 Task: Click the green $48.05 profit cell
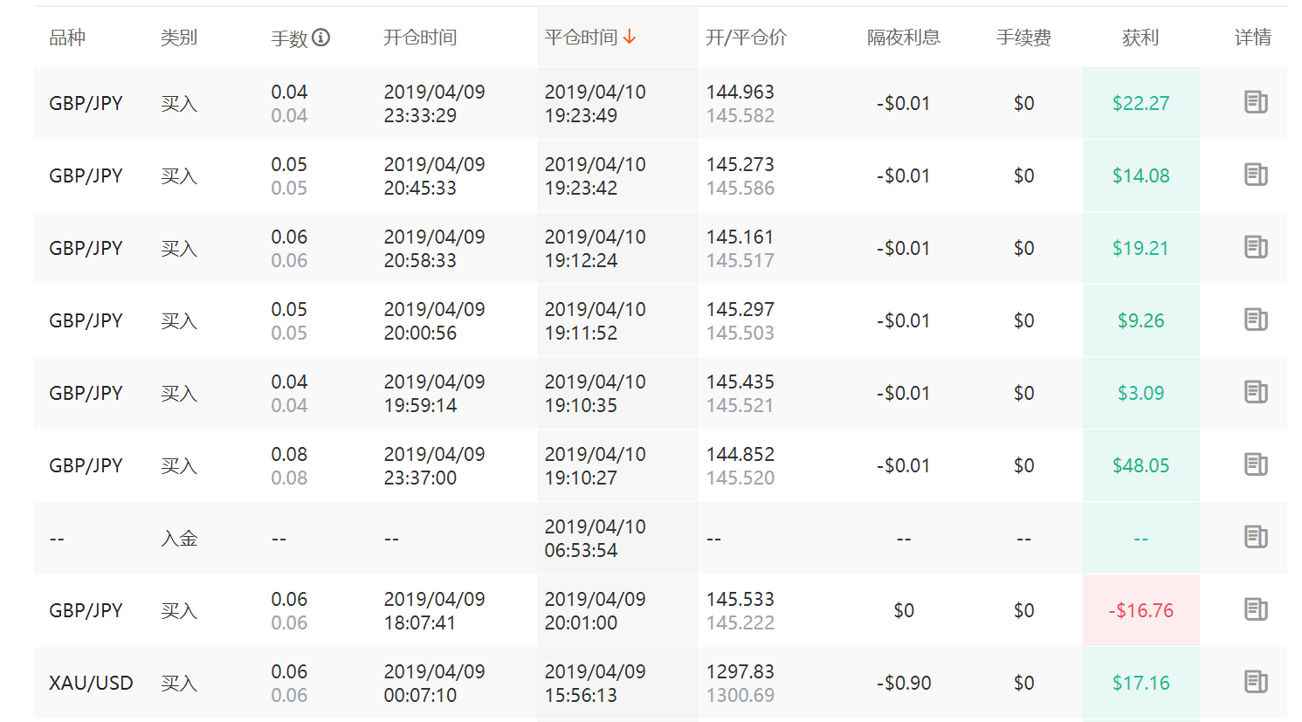(x=1140, y=465)
